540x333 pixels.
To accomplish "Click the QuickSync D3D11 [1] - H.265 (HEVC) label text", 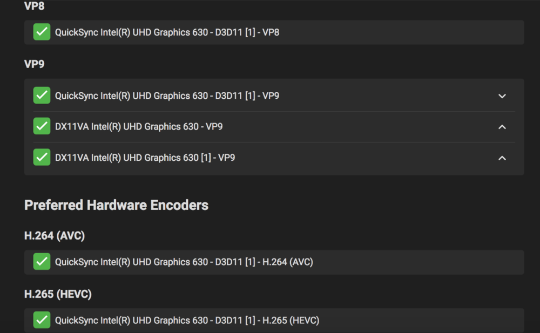I will click(x=187, y=320).
